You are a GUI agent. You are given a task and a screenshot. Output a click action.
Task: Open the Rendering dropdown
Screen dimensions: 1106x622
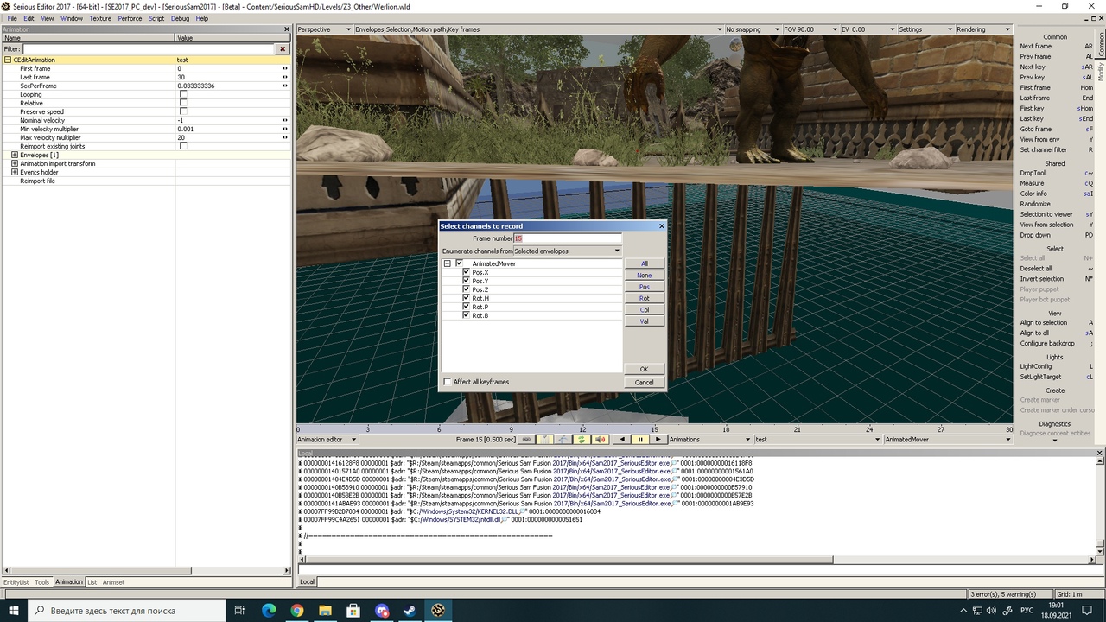pyautogui.click(x=983, y=29)
